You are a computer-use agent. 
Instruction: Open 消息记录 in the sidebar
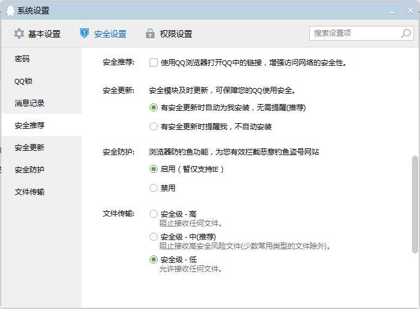click(41, 103)
